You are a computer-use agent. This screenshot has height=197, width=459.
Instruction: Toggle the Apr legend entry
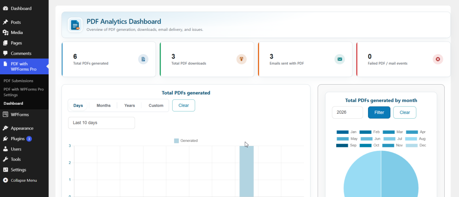[x=416, y=132]
